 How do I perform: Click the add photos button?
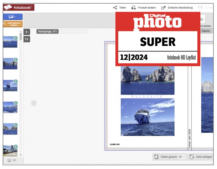click(13, 17)
